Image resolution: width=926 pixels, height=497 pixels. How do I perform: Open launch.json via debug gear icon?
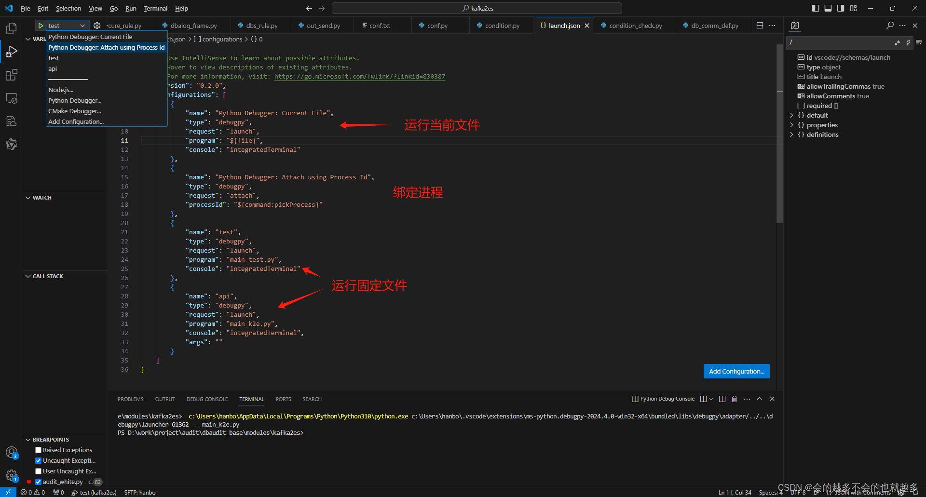coord(97,26)
